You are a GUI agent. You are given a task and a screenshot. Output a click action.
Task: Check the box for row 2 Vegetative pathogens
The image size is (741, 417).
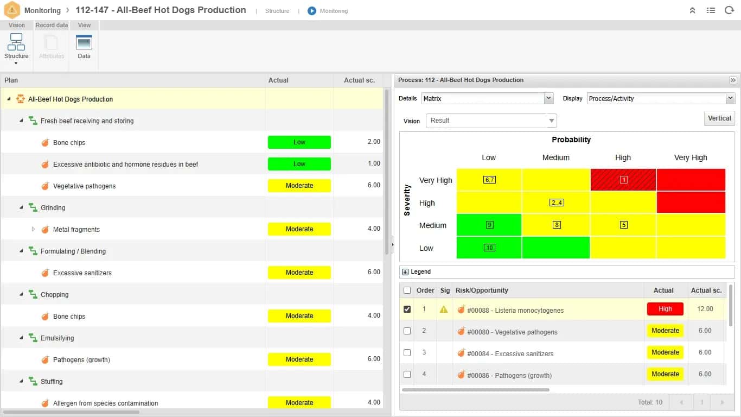tap(407, 331)
